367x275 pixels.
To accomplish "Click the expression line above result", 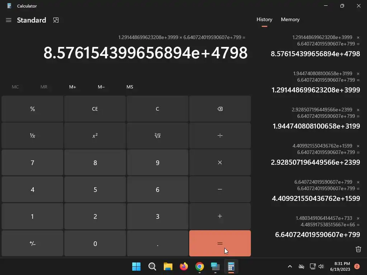I will coord(182,37).
